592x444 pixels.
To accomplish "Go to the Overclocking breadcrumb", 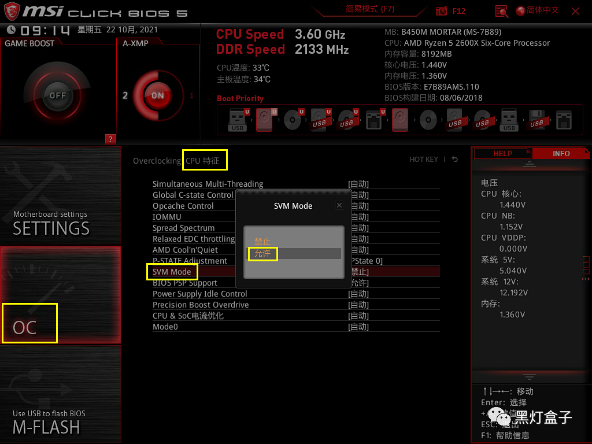I will pos(157,161).
